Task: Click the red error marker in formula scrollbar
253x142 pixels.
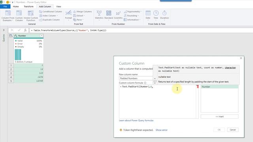Action: pos(198,87)
